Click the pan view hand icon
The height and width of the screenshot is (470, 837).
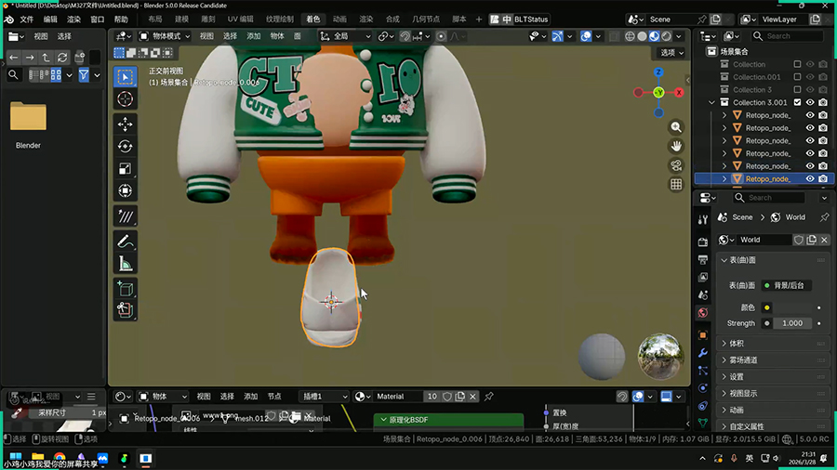[676, 146]
